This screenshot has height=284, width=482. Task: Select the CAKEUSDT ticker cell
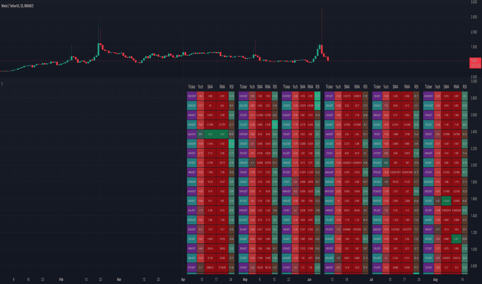[244, 96]
